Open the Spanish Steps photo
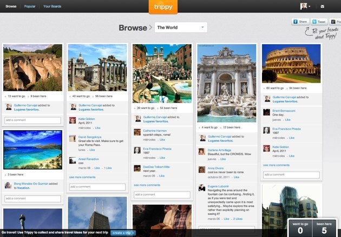Image resolution: width=341 pixels, height=237 pixels. (162, 73)
